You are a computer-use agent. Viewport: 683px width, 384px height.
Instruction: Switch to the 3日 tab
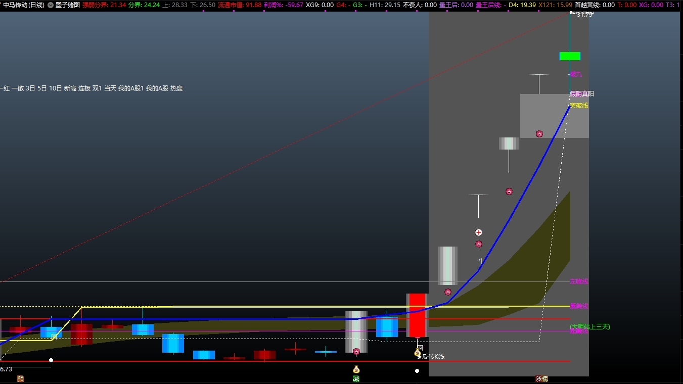[31, 88]
